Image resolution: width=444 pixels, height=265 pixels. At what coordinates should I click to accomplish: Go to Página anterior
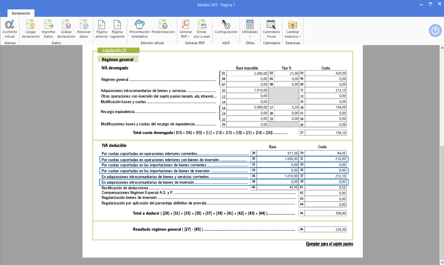(102, 29)
